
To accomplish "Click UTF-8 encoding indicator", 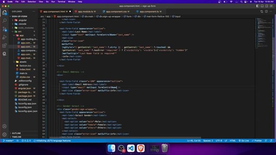I will 219,141.
